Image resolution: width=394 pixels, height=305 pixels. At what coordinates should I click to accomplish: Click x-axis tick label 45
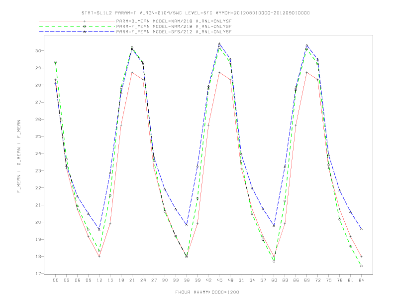point(219,280)
